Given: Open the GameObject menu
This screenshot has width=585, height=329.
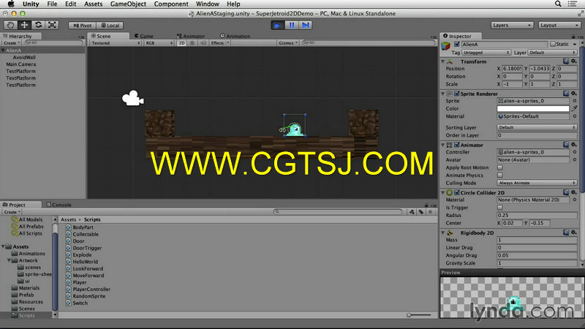Looking at the screenshot, I should pos(129,4).
